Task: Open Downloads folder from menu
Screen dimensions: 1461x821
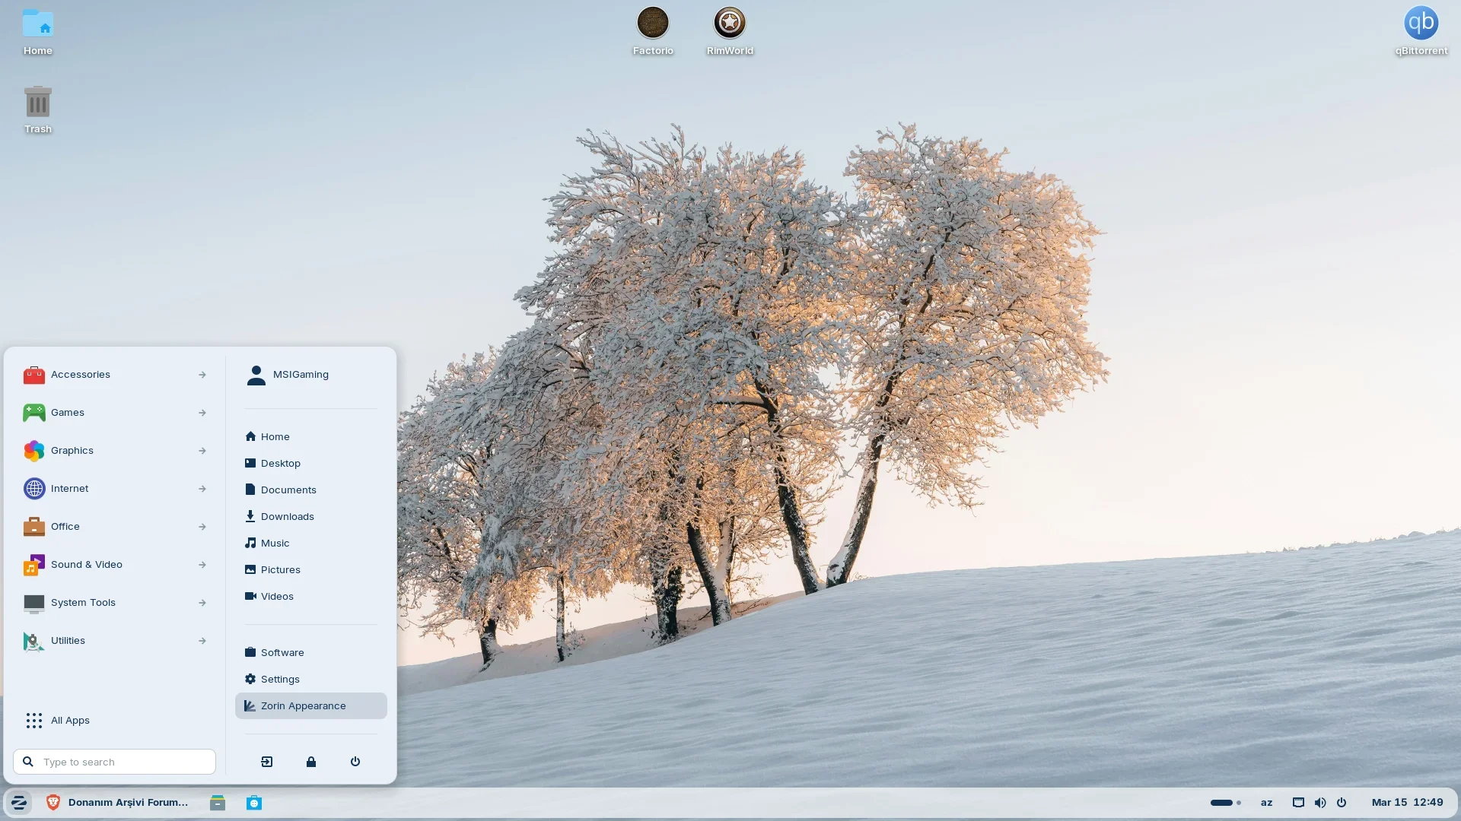Action: 287,517
